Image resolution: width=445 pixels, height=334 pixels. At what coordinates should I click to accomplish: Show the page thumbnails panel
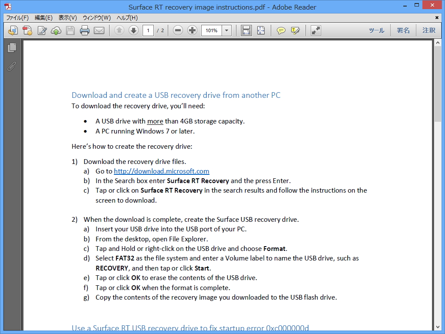tap(12, 48)
